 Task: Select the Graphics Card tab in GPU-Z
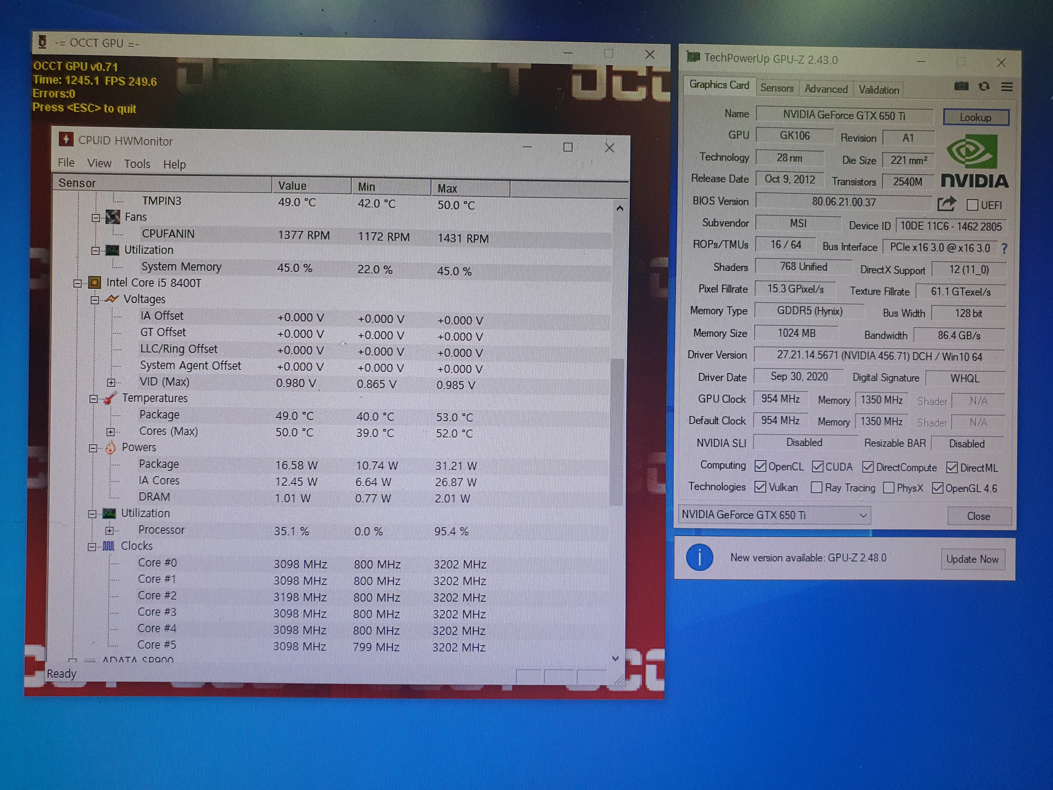click(719, 85)
